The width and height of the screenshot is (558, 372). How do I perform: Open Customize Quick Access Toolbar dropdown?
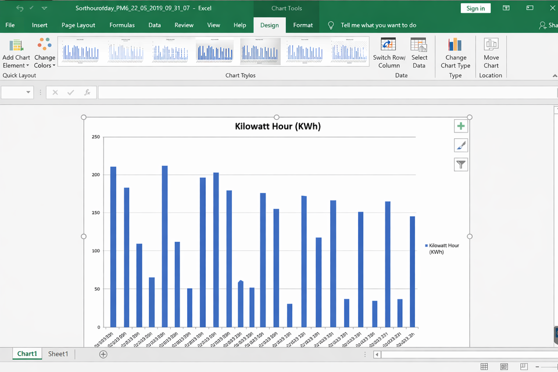click(45, 9)
